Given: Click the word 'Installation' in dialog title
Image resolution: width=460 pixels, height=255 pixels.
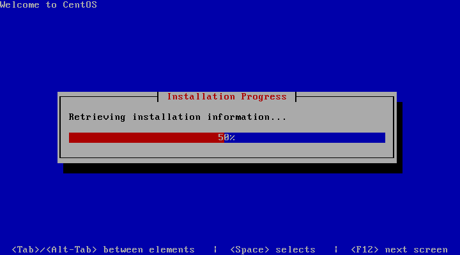Looking at the screenshot, I should tap(201, 97).
